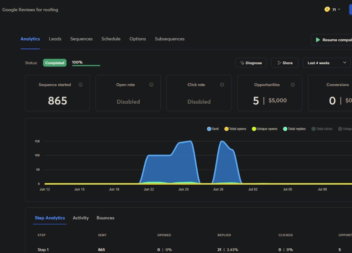Click the Open rate Disabled text
Screen dimensions: 352x253
coord(128,102)
